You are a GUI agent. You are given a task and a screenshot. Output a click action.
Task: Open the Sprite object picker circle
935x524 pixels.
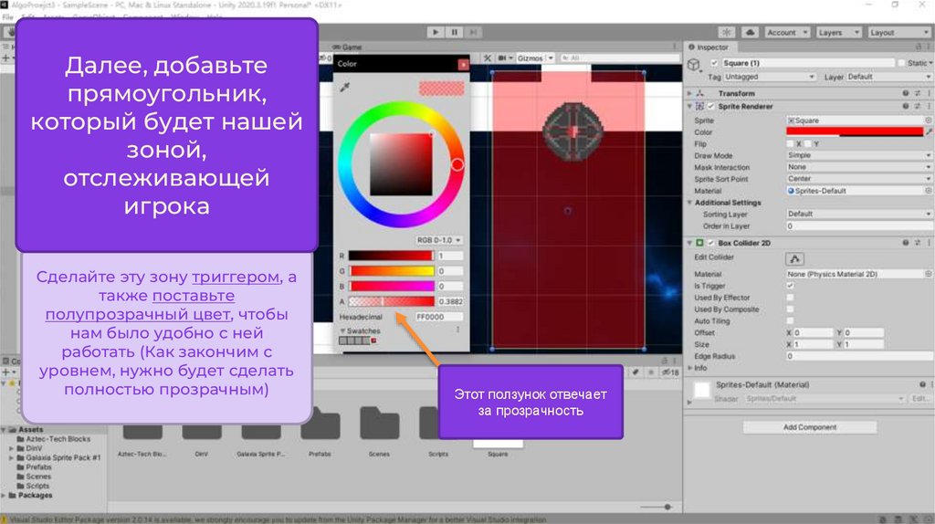(928, 121)
